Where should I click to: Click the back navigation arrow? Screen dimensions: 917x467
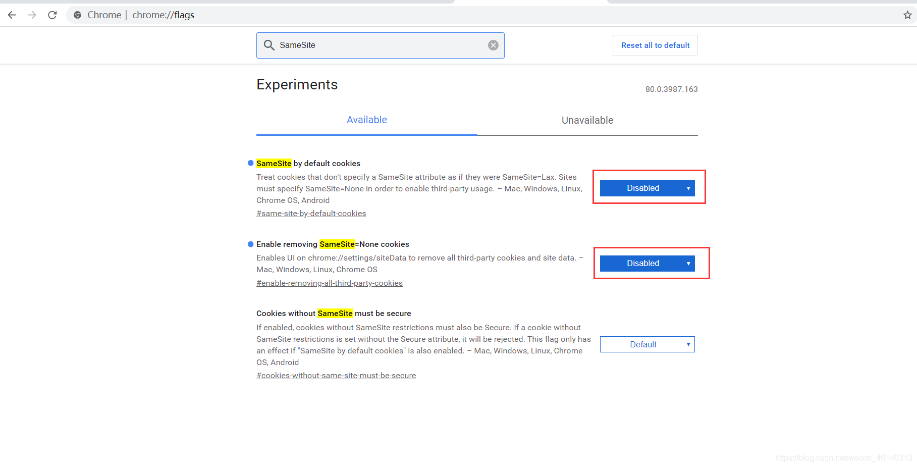tap(12, 15)
